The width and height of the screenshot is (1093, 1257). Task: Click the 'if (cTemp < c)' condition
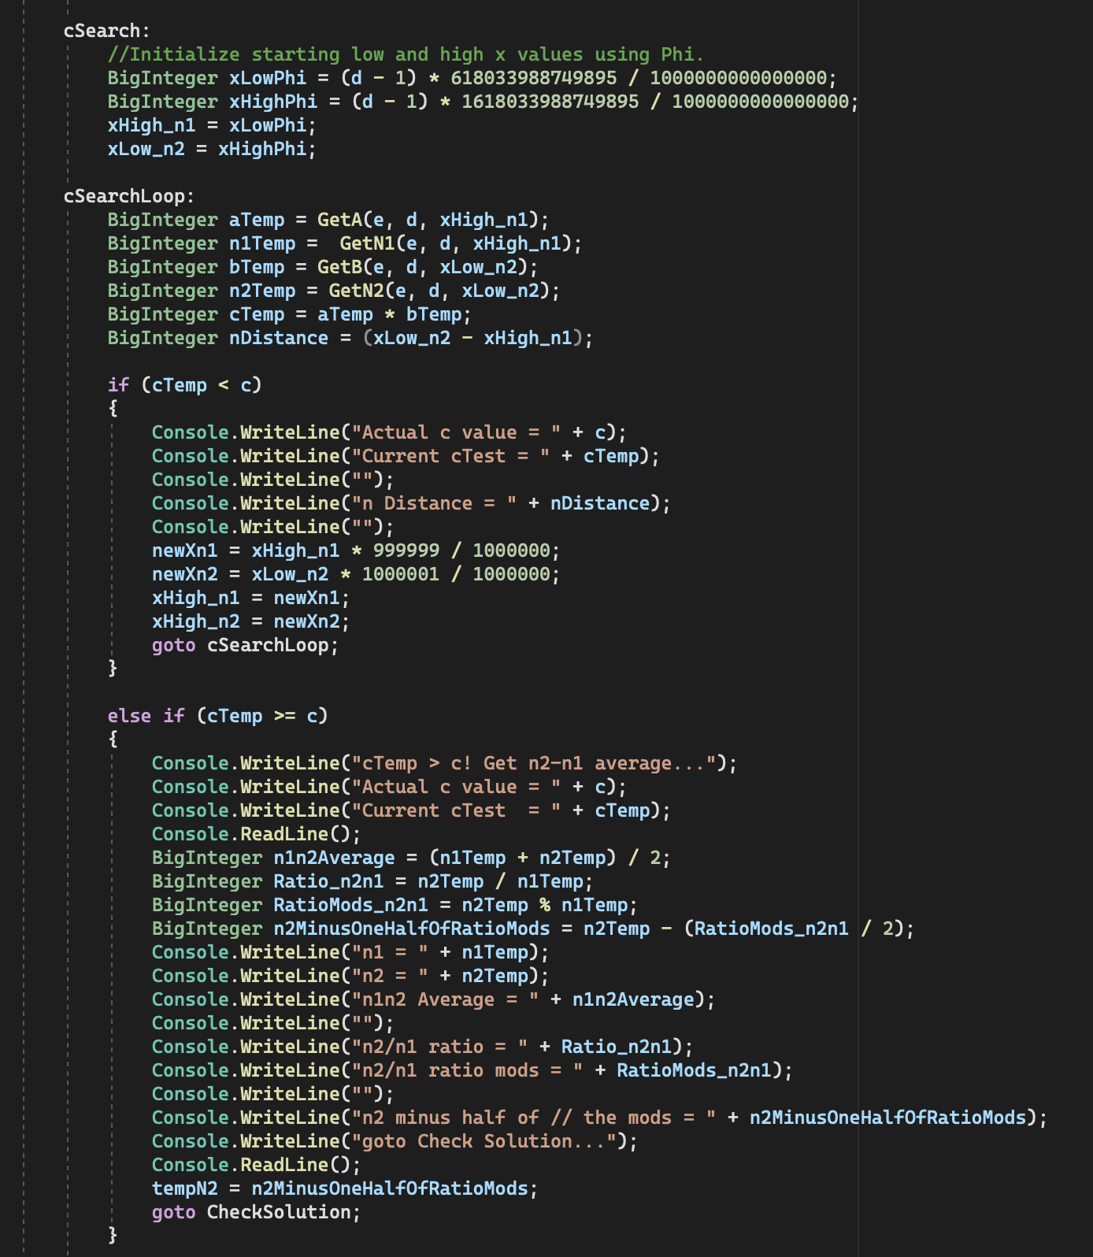click(184, 385)
